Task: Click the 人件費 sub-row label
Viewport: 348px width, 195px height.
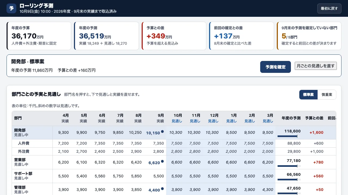Action: [24, 143]
